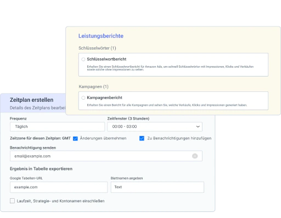
Task: Click the Leistungsberichte heading
Action: tap(101, 36)
